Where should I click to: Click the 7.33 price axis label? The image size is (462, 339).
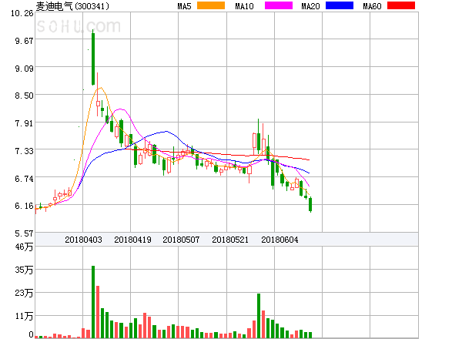tap(24, 151)
